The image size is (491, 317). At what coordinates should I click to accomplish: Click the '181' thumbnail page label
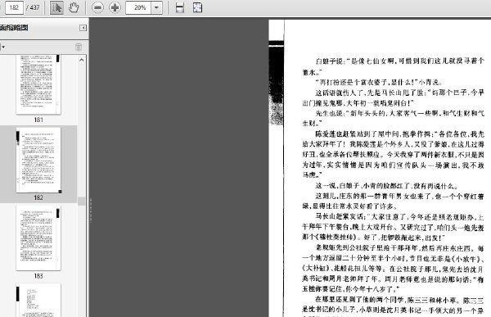38,120
